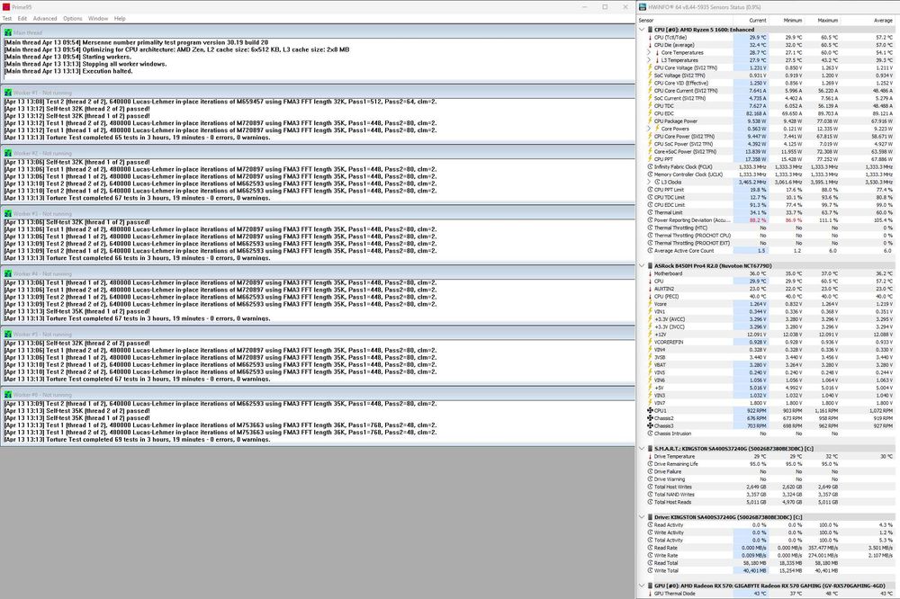Click the Worker #3 window icon
The height and width of the screenshot is (599, 900).
(8, 213)
